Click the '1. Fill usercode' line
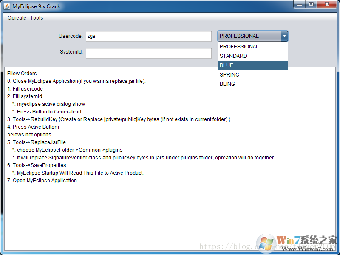 (25, 89)
